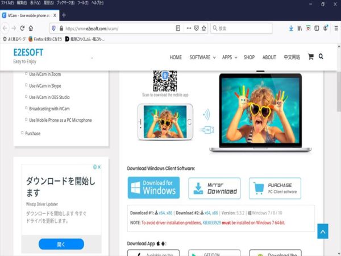
Task: Open the page actions three-dots menu
Action: click(189, 28)
